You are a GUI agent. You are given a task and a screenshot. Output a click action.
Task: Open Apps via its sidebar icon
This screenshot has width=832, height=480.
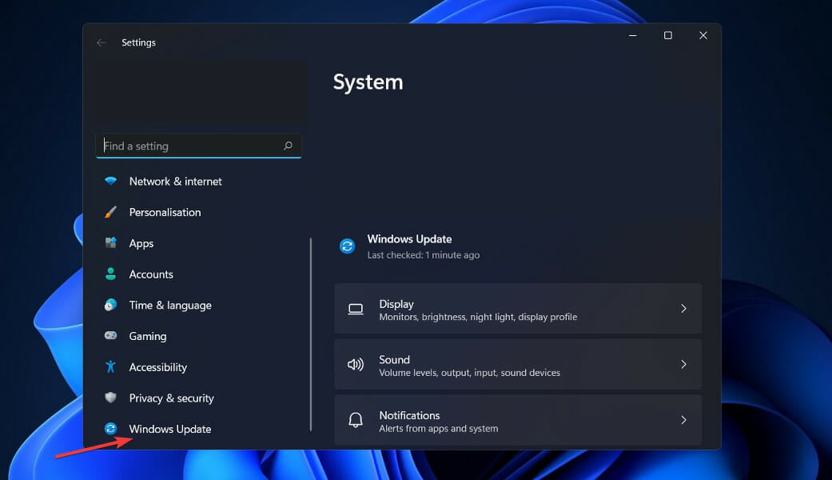(x=110, y=243)
